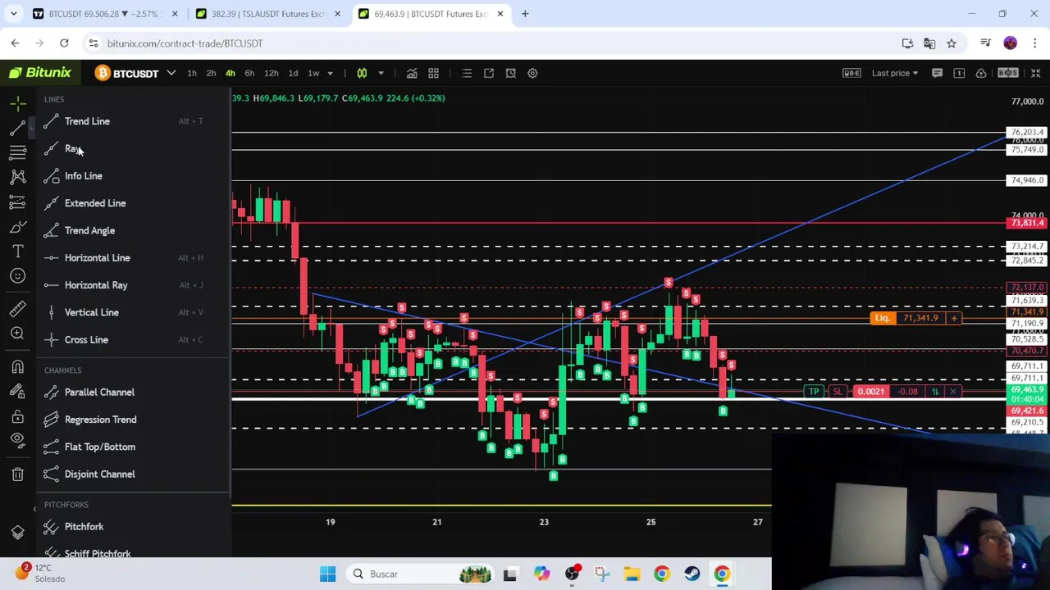Switch to the 1h timeframe
1050x590 pixels.
tap(191, 73)
